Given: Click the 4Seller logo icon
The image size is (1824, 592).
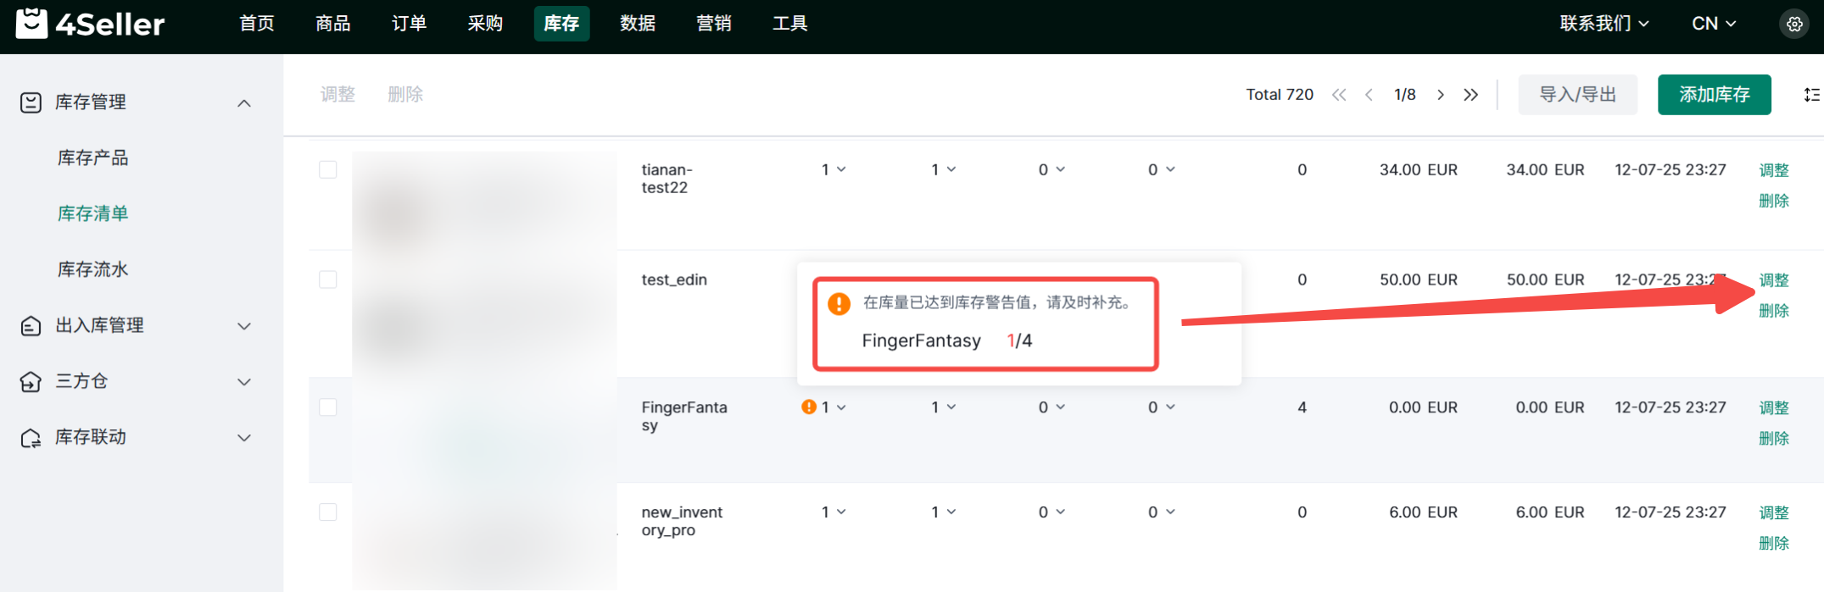Looking at the screenshot, I should (x=31, y=24).
